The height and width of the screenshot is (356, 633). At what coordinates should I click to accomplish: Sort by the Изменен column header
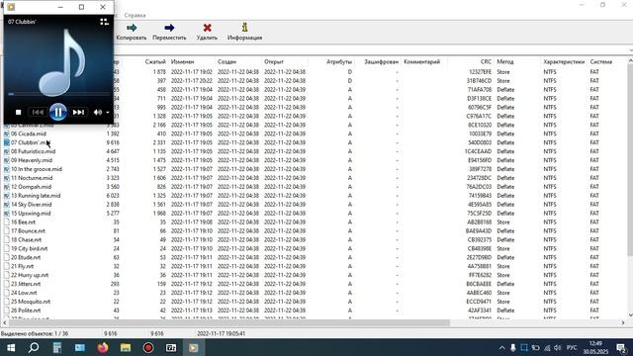click(182, 61)
